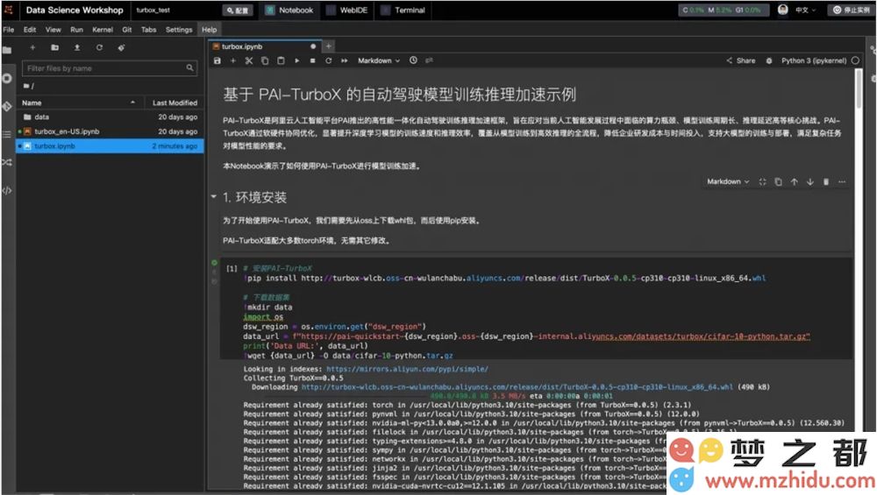Click the Git clone icon in file browser

pyautogui.click(x=121, y=47)
